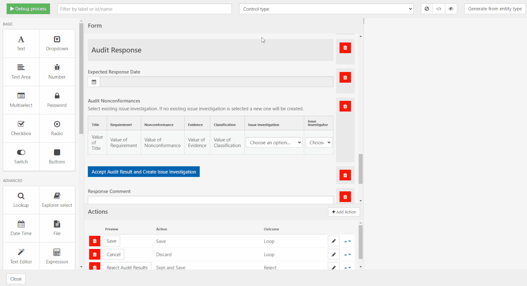
Task: Choose the Switch toggle control
Action: coord(21,157)
